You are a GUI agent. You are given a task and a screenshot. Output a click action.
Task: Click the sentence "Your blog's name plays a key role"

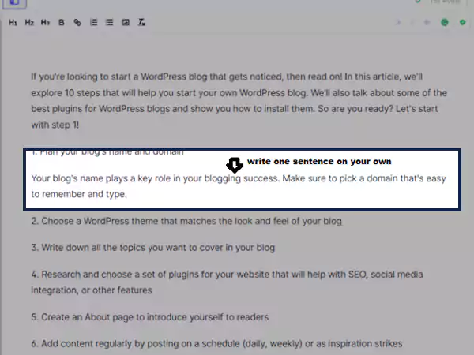coord(156,178)
